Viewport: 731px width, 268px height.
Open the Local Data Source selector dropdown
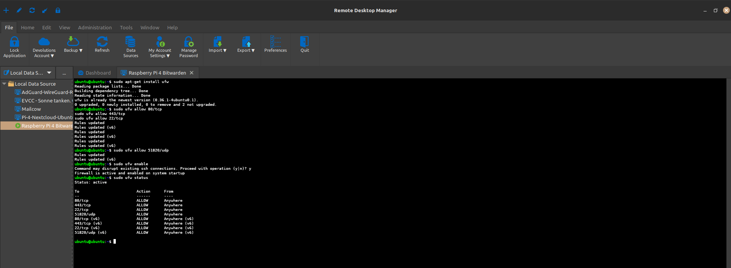(49, 73)
